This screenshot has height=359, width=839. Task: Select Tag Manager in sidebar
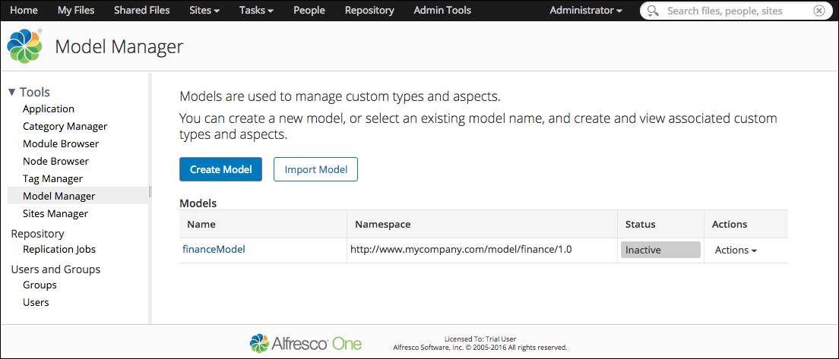[x=52, y=178]
